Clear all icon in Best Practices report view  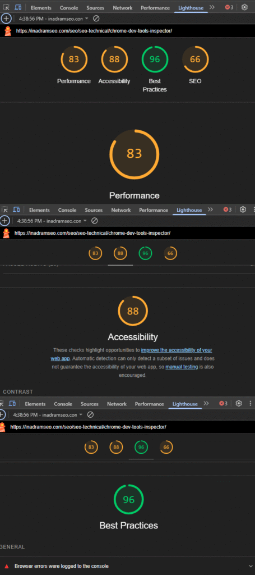(90, 415)
